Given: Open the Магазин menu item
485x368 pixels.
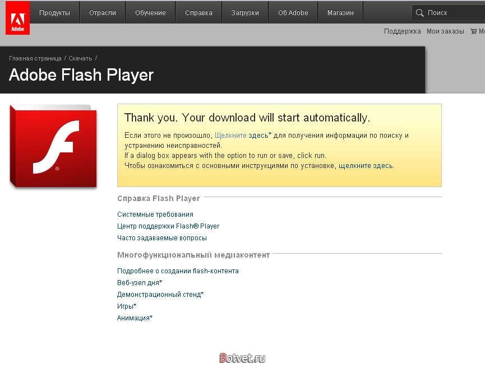Looking at the screenshot, I should [340, 12].
